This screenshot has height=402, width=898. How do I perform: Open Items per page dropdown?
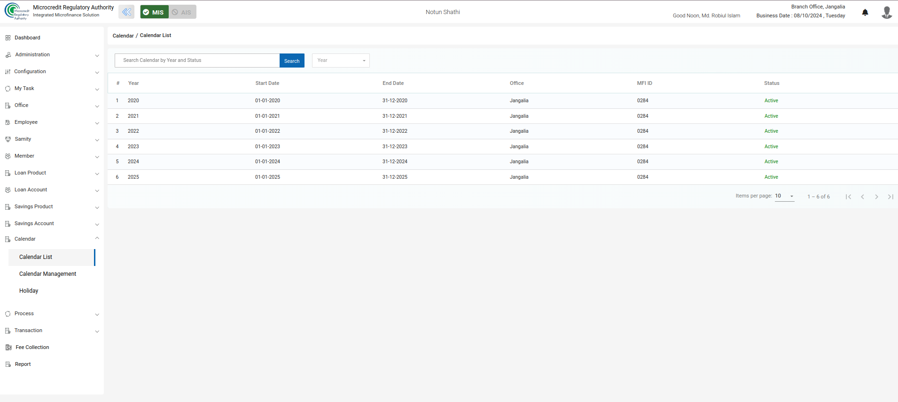[784, 196]
